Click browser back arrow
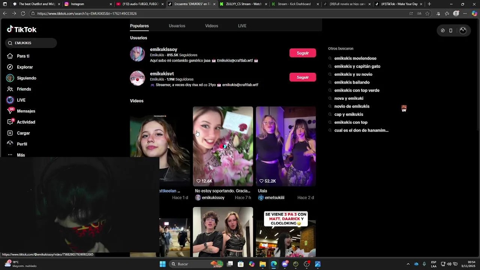 [5, 13]
